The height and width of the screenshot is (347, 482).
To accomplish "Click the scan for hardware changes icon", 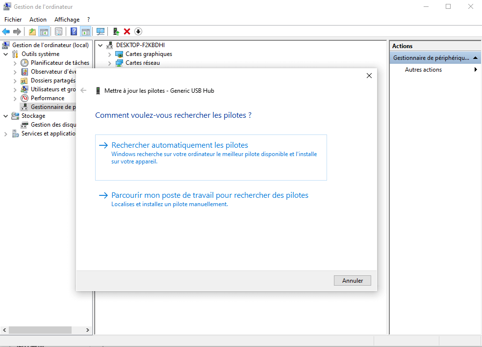I will 101,31.
